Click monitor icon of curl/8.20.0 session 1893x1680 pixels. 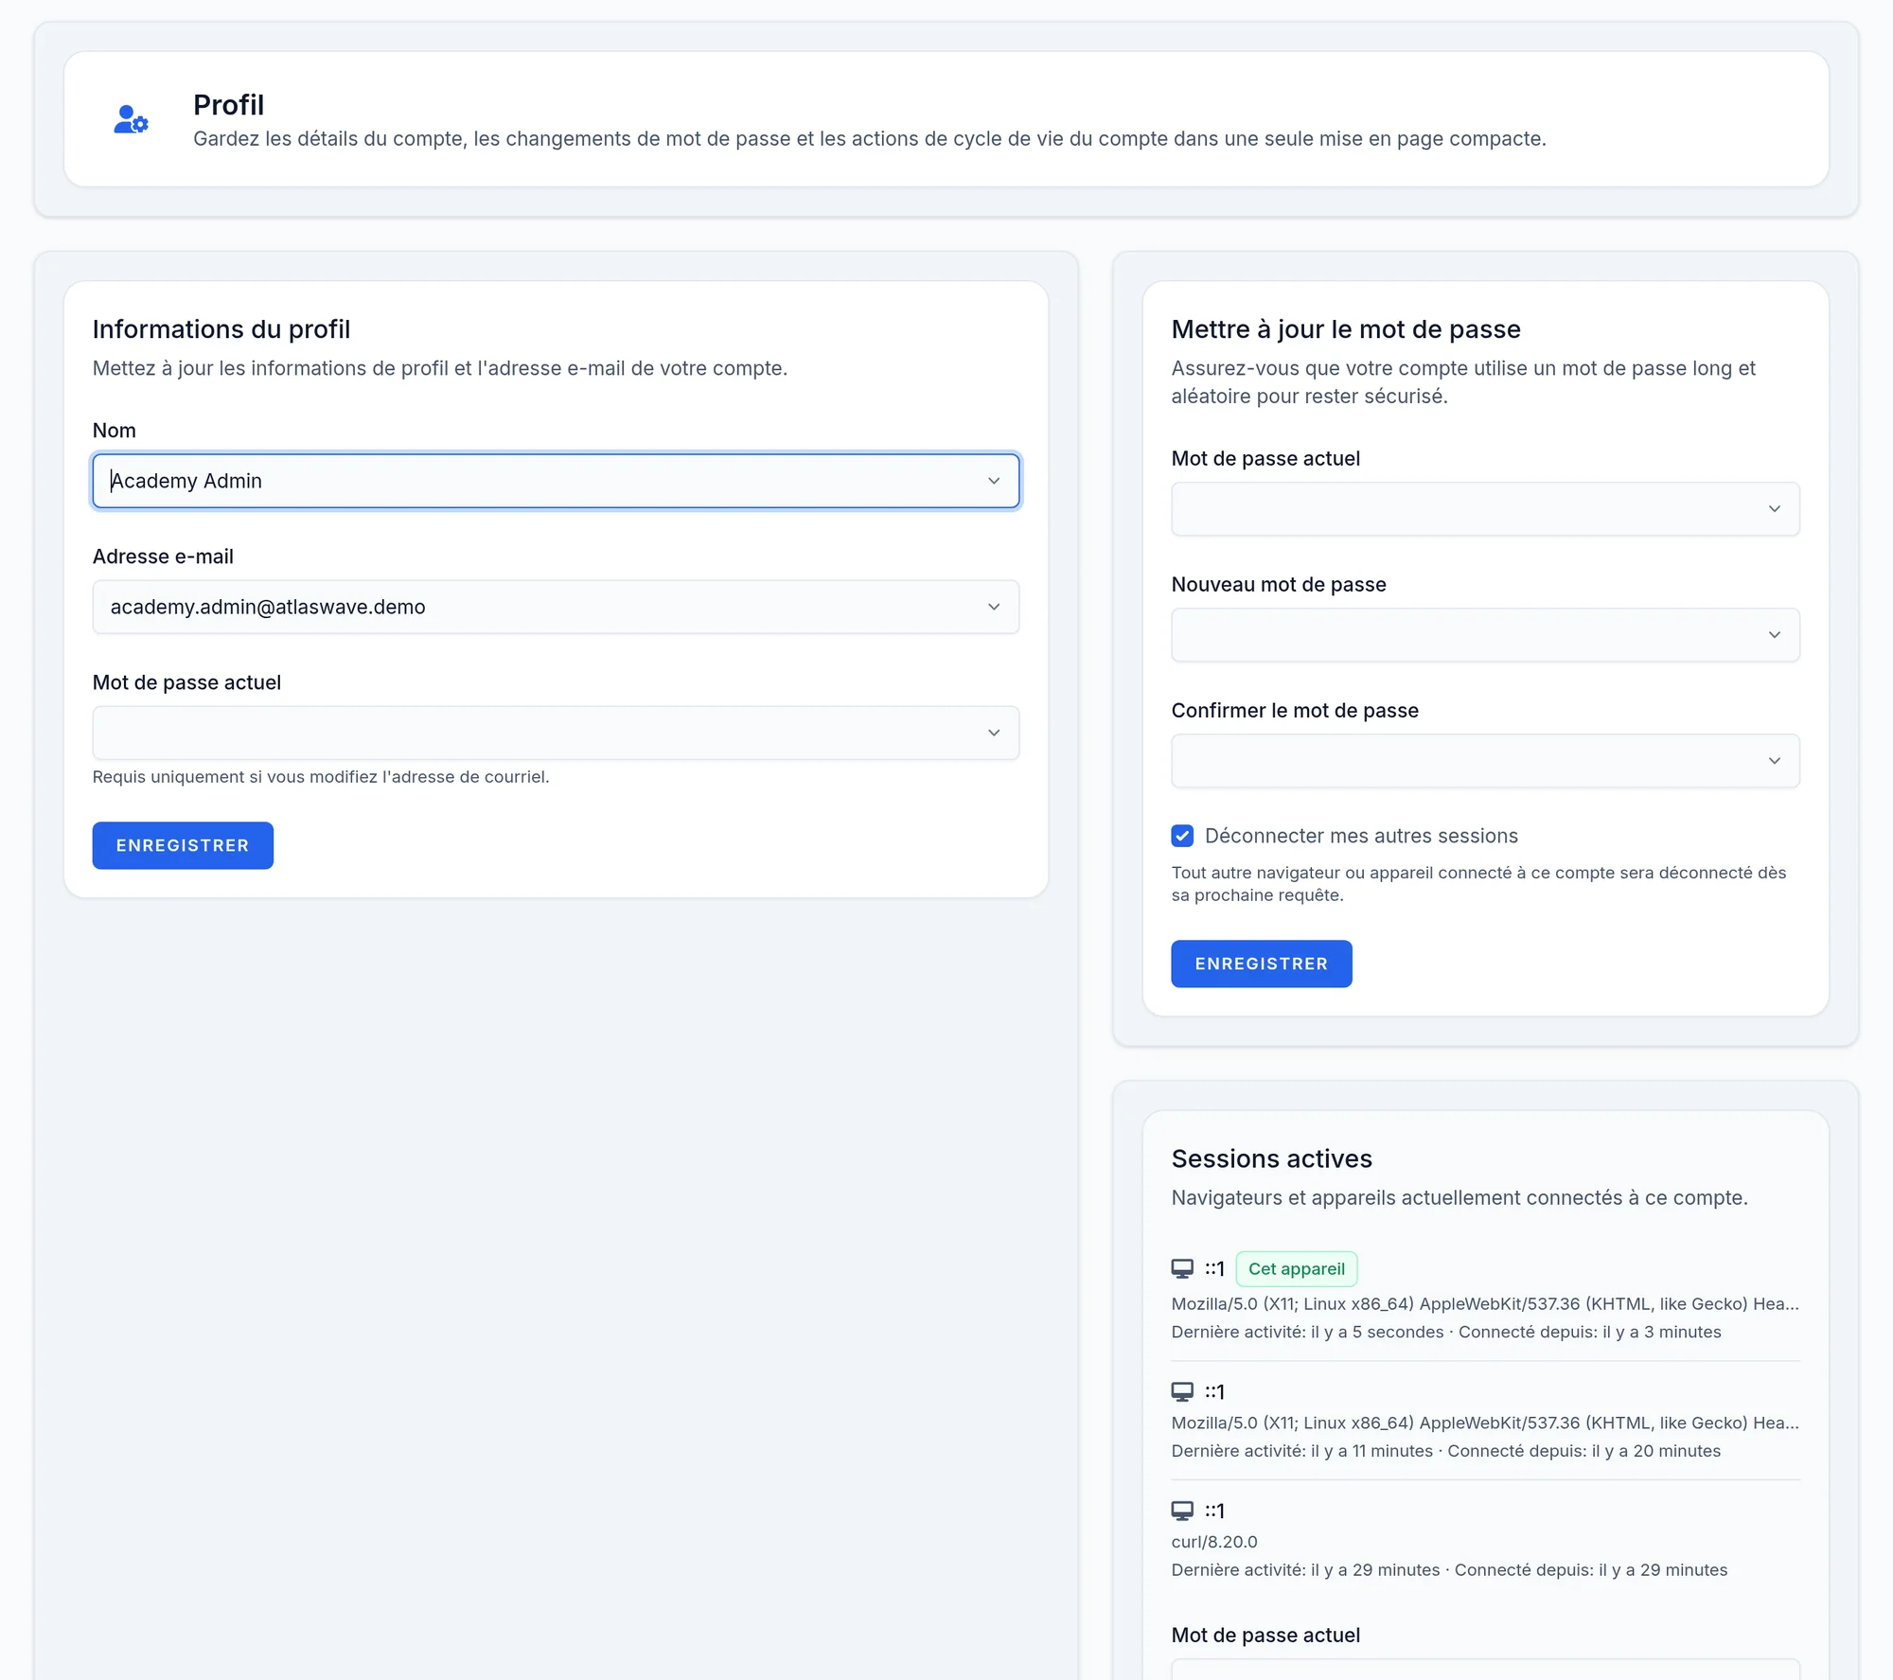(x=1182, y=1511)
